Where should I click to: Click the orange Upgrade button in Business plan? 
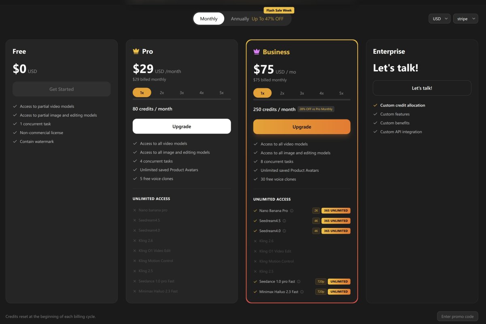[302, 127]
